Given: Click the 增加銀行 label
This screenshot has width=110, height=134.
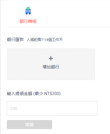Looking at the screenshot, I should (51, 67).
